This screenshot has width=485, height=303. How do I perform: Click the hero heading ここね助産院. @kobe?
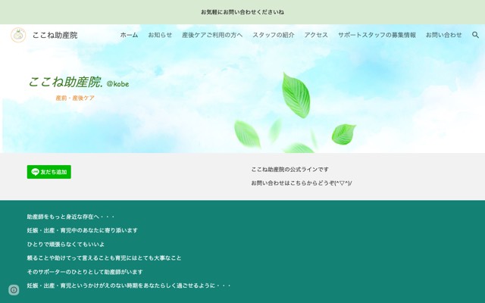pos(79,83)
